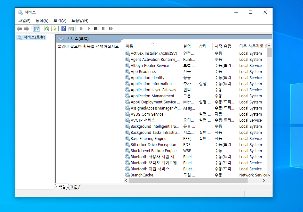Select the Application Management service
The height and width of the screenshot is (212, 303).
coord(195,96)
